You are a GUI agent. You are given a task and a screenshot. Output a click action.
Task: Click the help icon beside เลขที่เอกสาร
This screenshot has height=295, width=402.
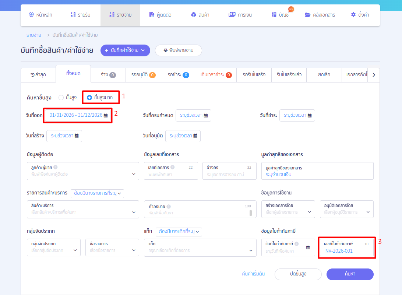173,167
